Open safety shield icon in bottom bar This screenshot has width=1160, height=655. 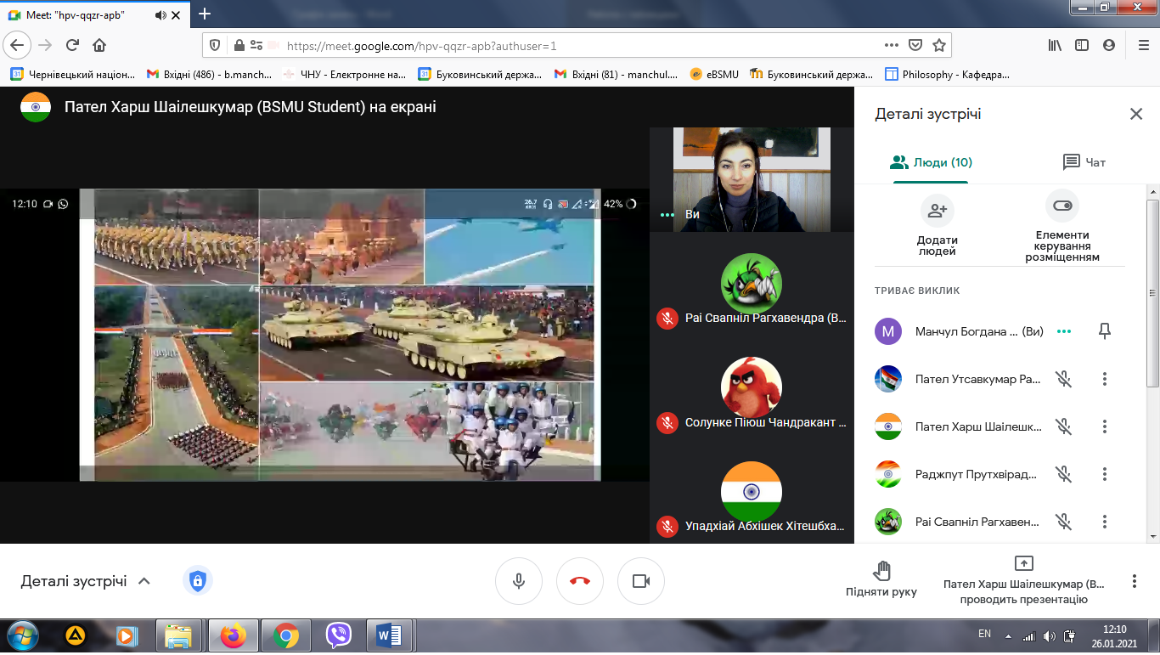[198, 581]
